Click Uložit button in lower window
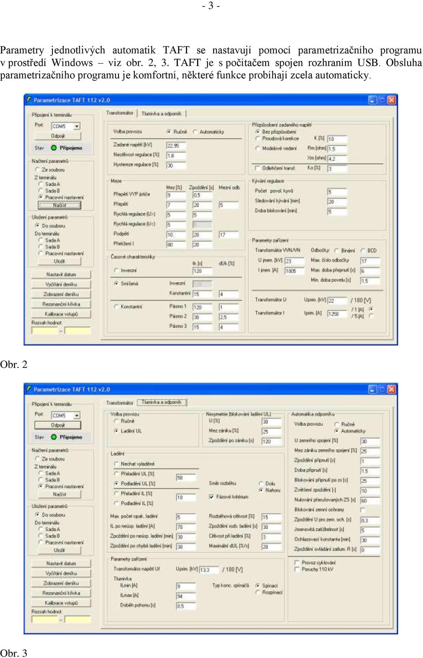 (x=59, y=550)
